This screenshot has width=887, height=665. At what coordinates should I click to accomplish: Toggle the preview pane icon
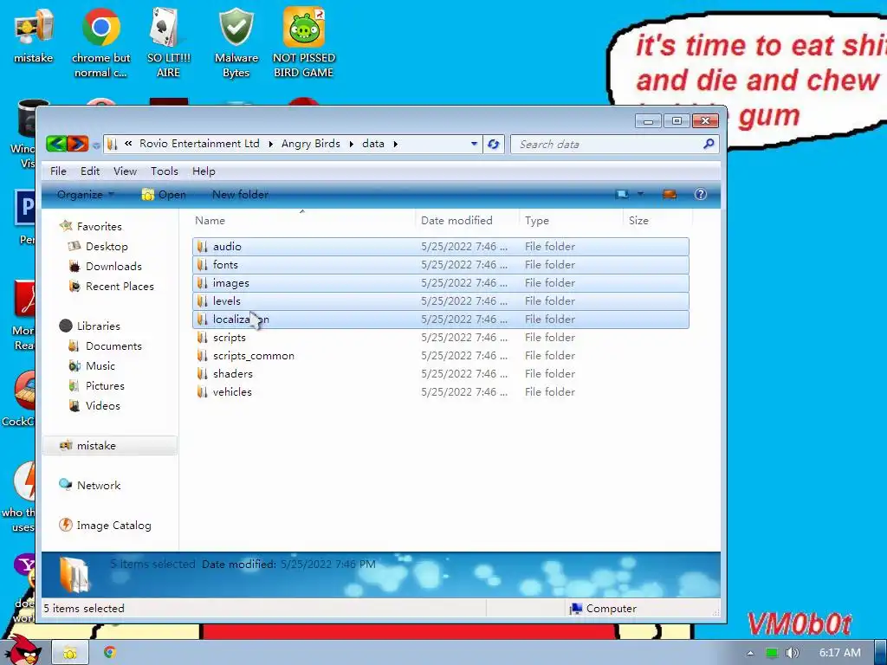click(670, 195)
